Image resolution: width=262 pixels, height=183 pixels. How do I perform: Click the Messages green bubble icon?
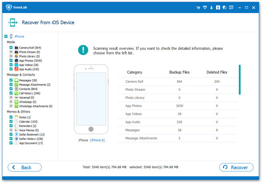tap(17, 80)
